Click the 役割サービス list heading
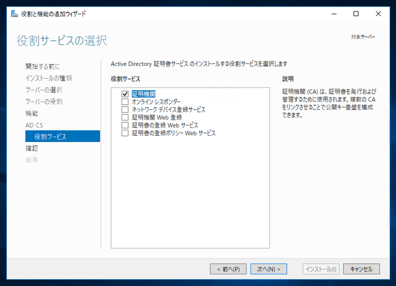This screenshot has height=286, width=396. [x=125, y=79]
